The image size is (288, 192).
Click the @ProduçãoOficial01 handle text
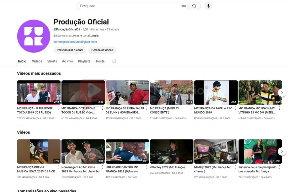[x=67, y=29]
